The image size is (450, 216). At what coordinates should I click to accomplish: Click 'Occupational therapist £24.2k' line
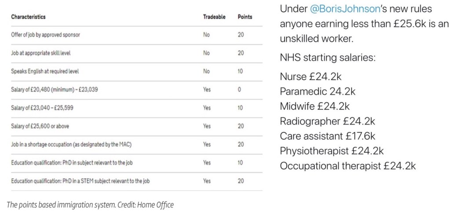pos(348,166)
